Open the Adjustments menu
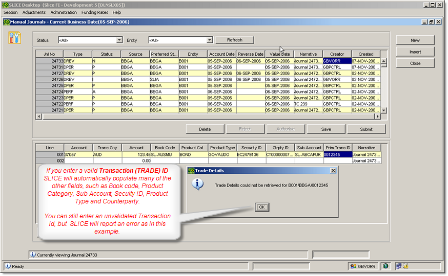The width and height of the screenshot is (448, 276). point(34,12)
